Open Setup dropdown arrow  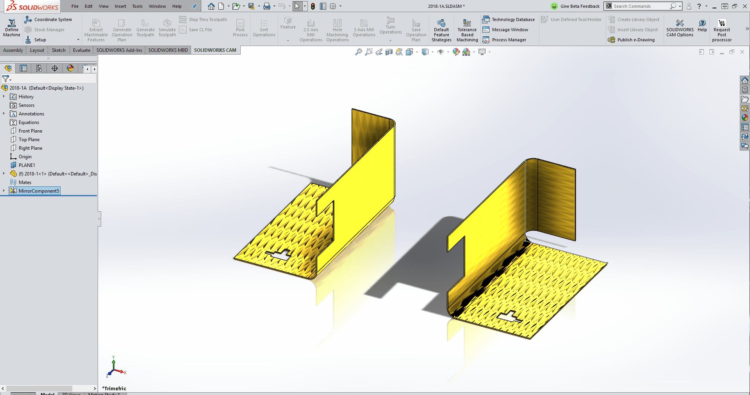coord(78,40)
